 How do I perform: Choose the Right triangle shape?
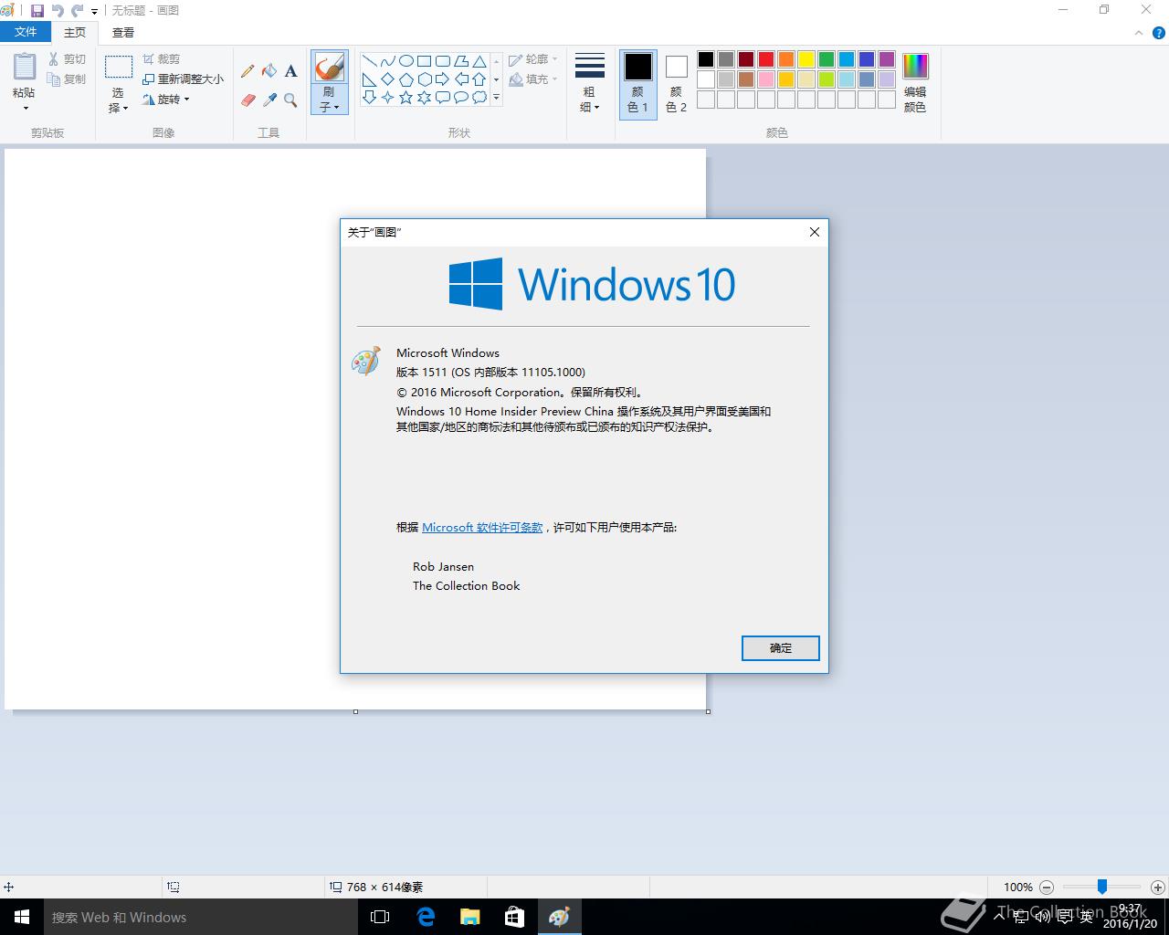370,79
